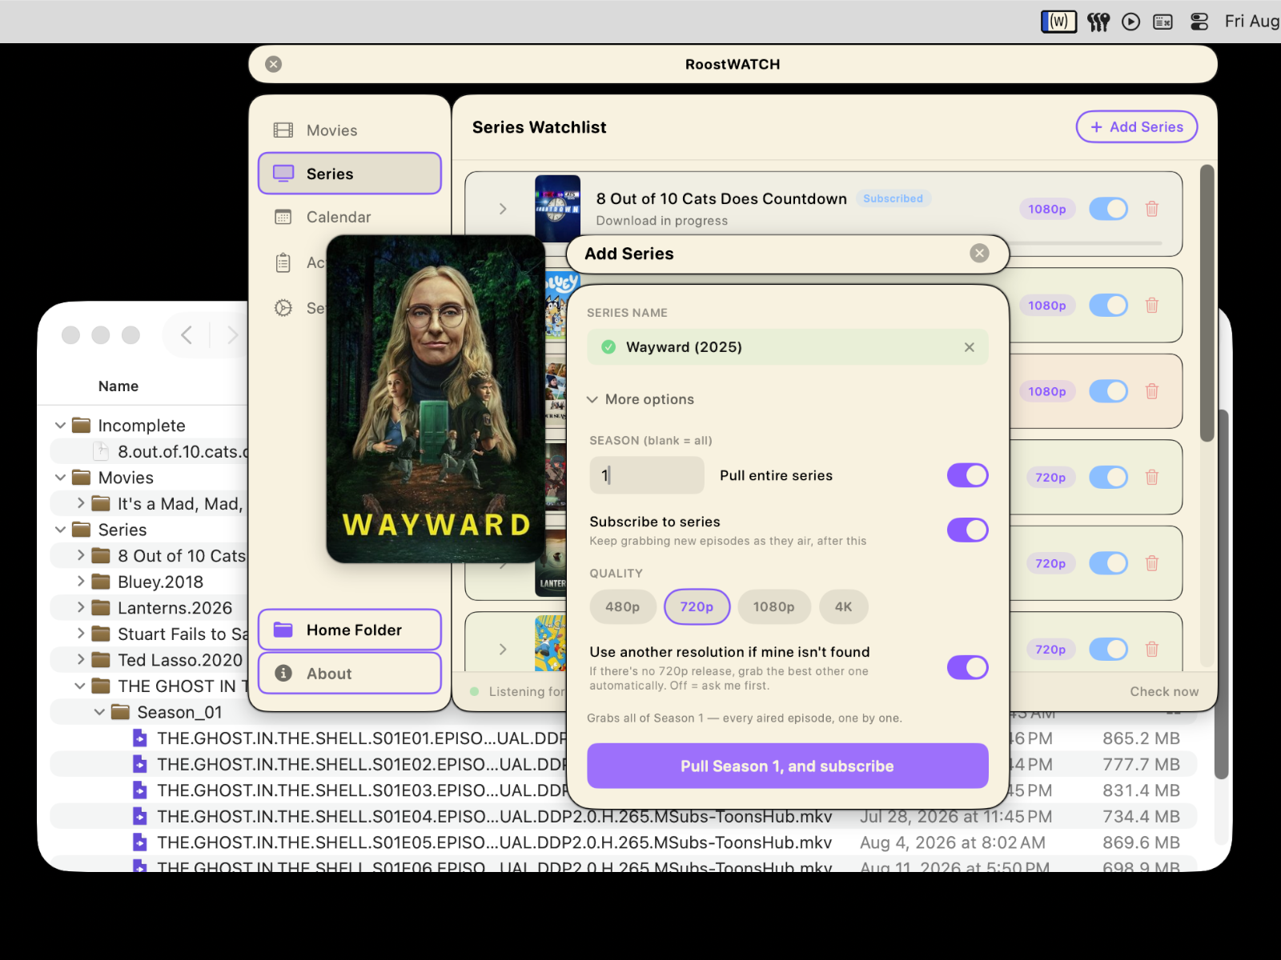
Task: Open the About sidebar item
Action: click(x=349, y=674)
